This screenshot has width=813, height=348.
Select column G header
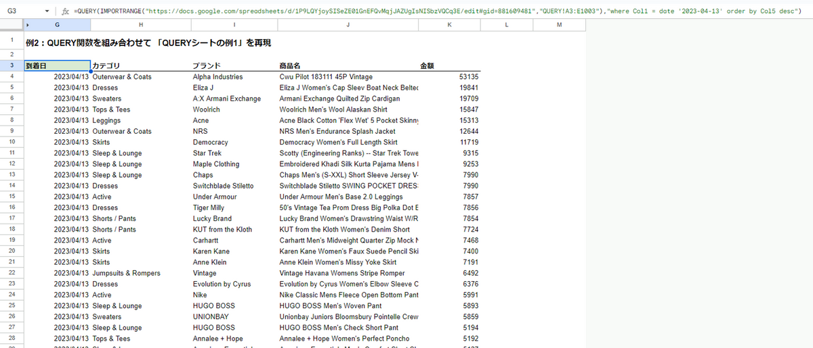57,24
